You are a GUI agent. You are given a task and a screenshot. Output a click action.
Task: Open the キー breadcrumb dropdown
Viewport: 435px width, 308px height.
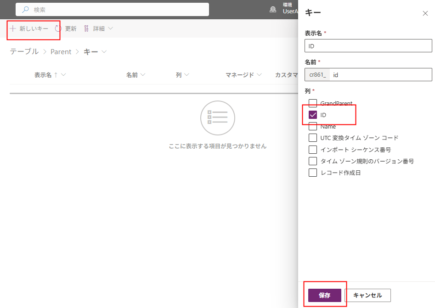tap(104, 52)
